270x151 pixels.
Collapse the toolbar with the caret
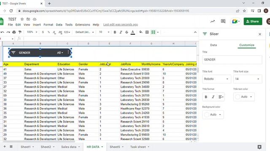195,32
